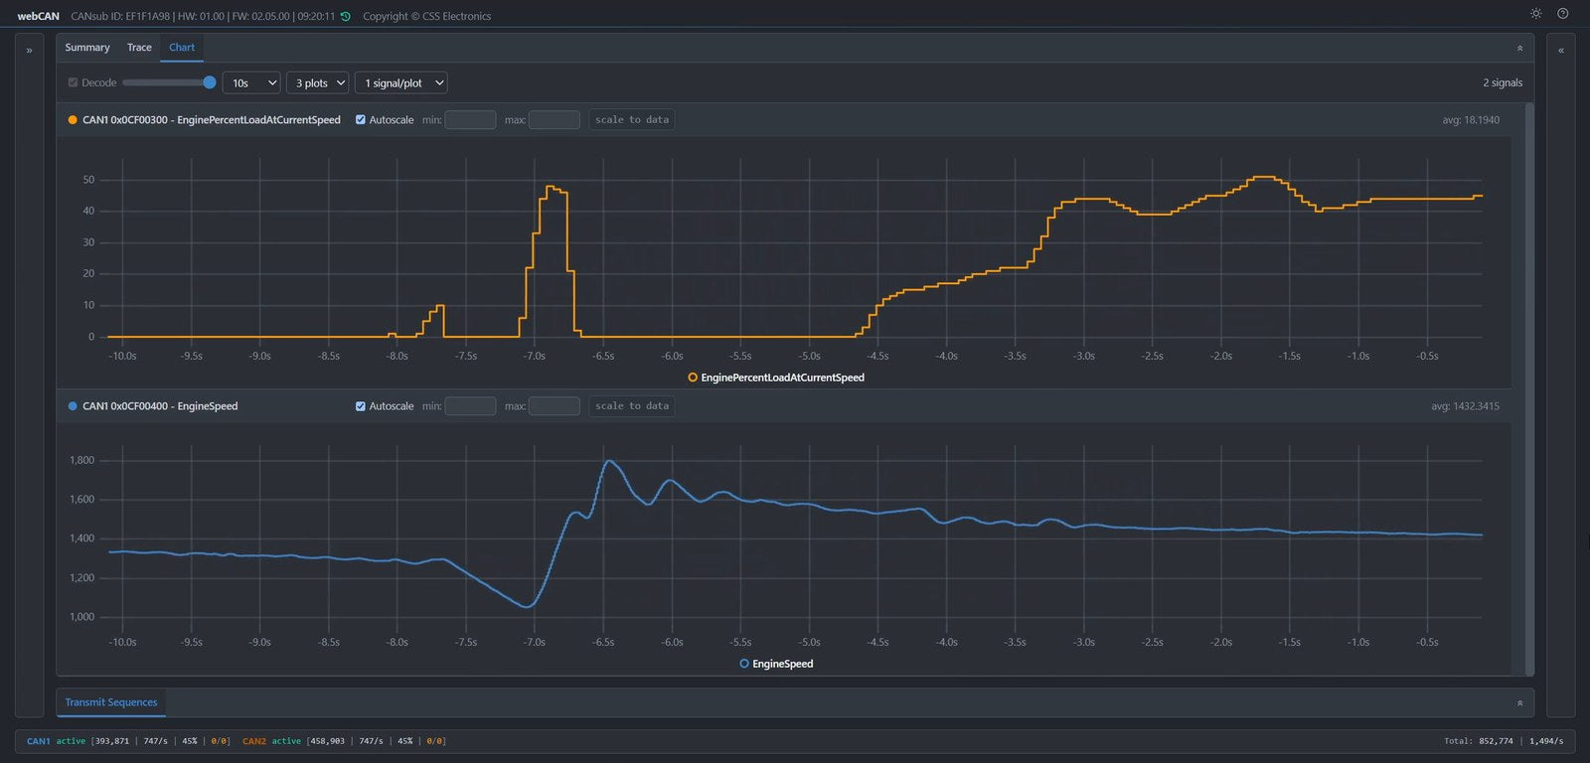
Task: Click the 'CANsub ID: EF1F1A98' device text
Action: coord(120,16)
